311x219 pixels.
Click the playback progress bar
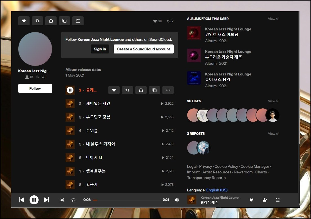click(x=127, y=200)
